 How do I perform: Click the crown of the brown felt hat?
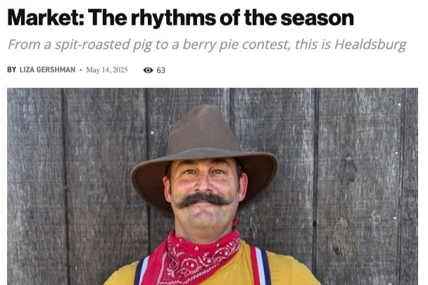point(203,129)
